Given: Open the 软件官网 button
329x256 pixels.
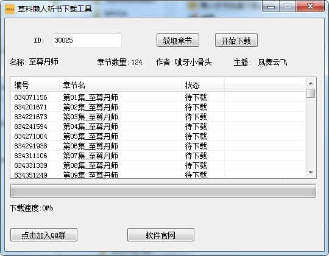Looking at the screenshot, I should [x=161, y=235].
